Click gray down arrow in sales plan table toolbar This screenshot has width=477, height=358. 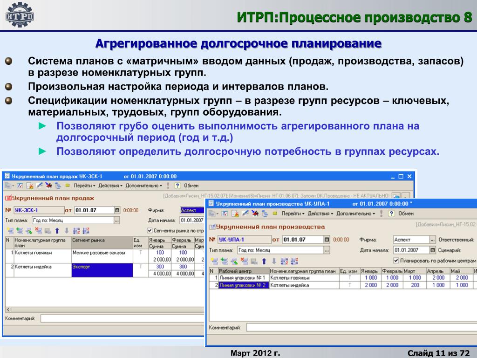67,231
